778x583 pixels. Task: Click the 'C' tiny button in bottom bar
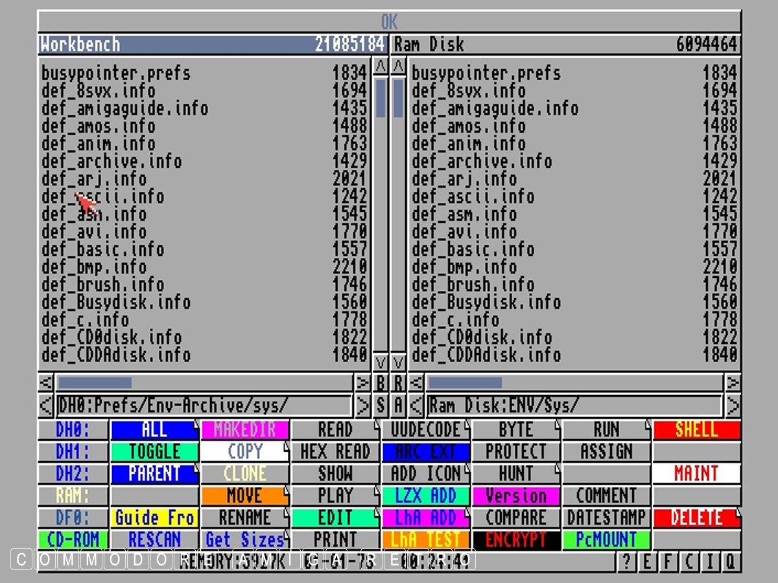tap(689, 562)
